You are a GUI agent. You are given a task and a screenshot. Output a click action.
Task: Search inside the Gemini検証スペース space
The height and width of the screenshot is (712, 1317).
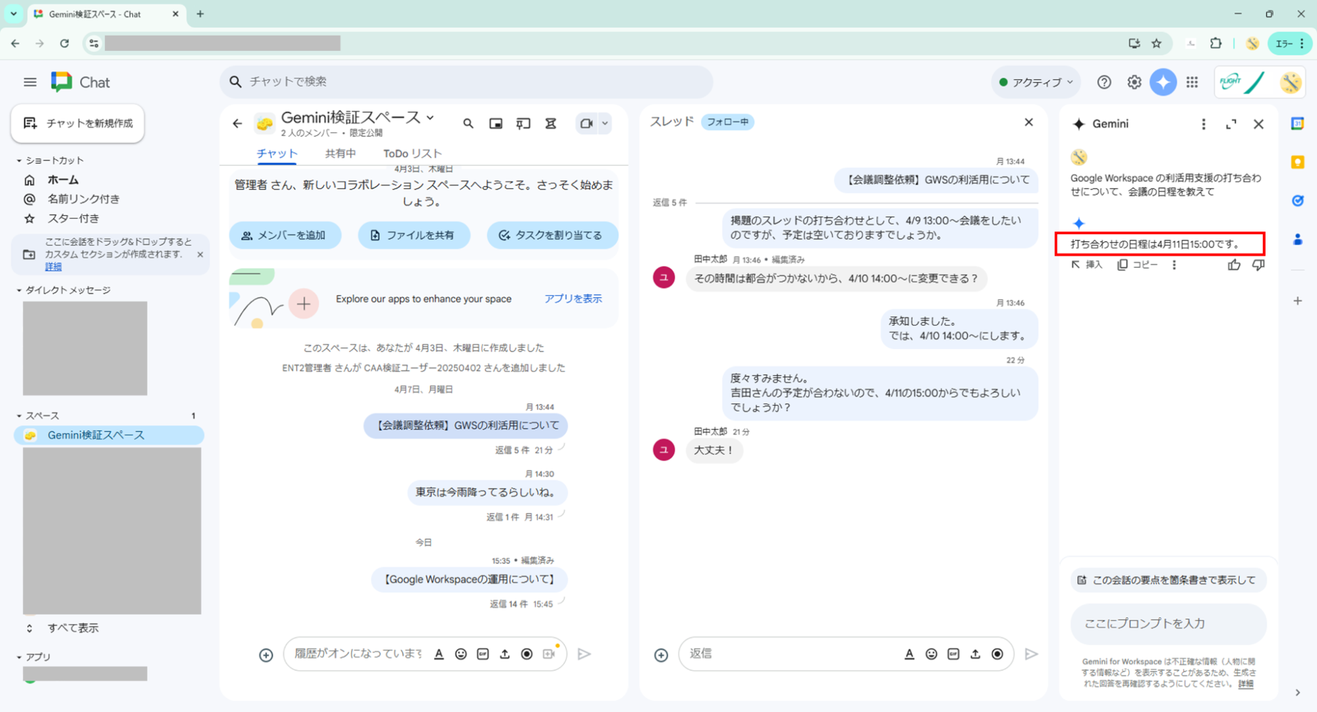click(468, 123)
